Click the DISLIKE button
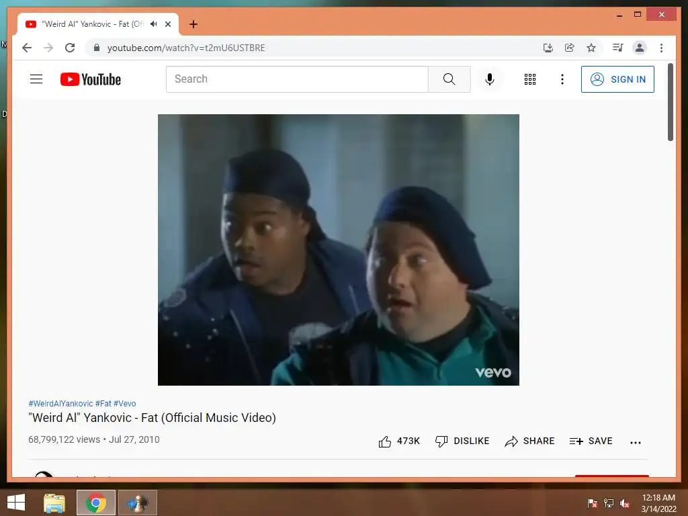Viewport: 688px width, 516px height. 462,441
